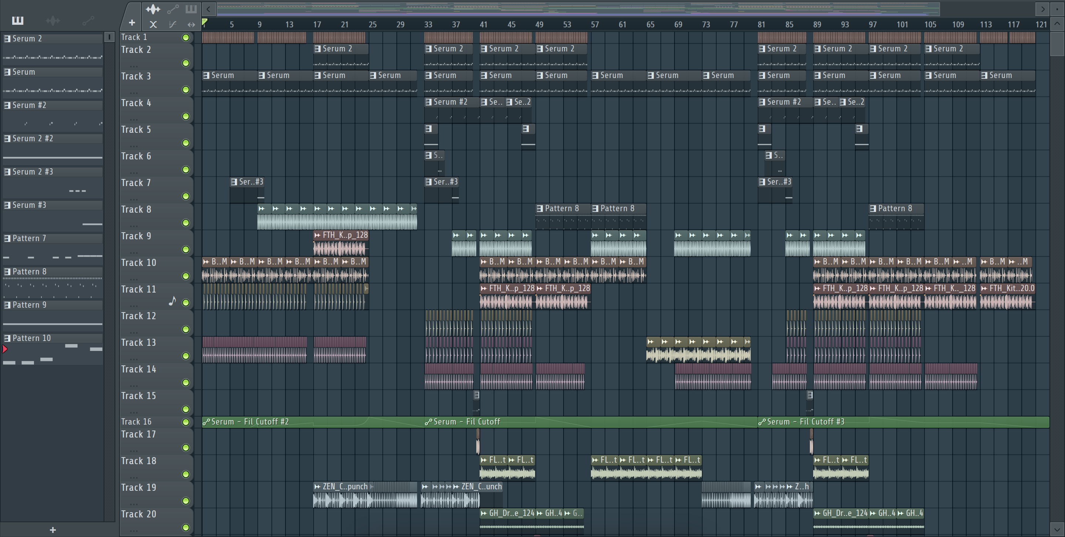Show automation clips in the picker panel
Viewport: 1065px width, 537px height.
pos(88,20)
